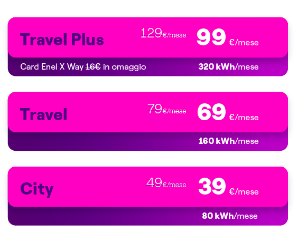Click the 39 €/mese discounted price
Viewport: 298px width, 242px height.
tap(228, 187)
